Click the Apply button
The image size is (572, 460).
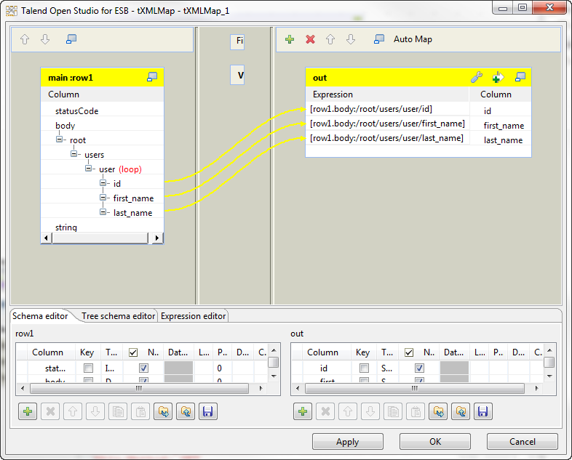pyautogui.click(x=347, y=441)
